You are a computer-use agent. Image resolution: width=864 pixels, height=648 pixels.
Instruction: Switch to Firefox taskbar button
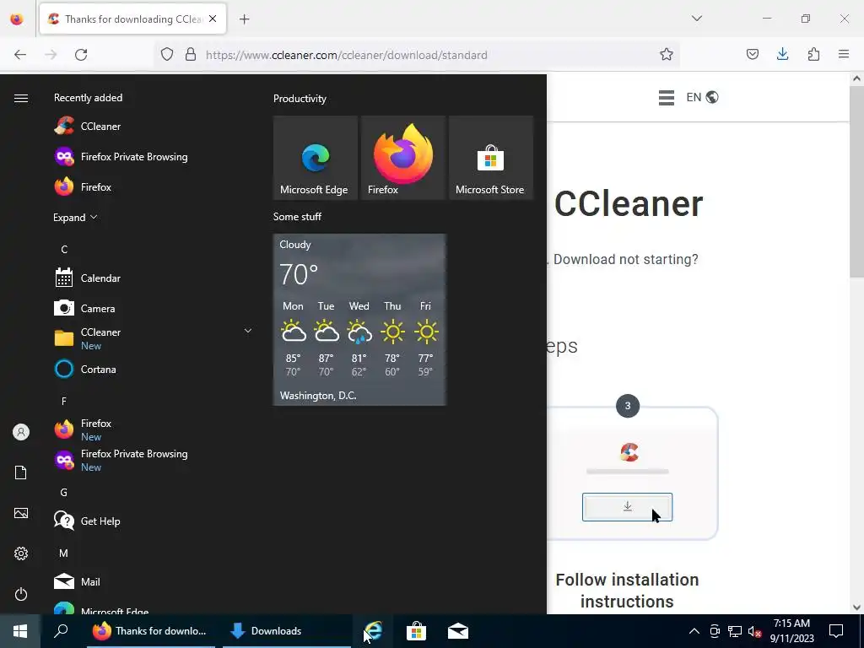[x=151, y=631]
